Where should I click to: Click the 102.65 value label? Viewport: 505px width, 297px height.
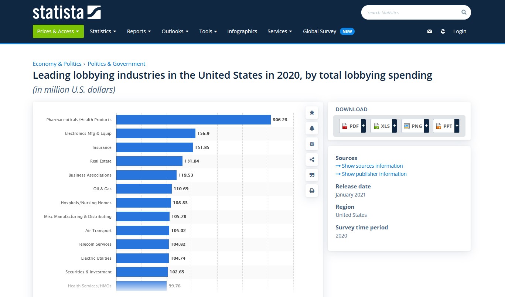(177, 272)
